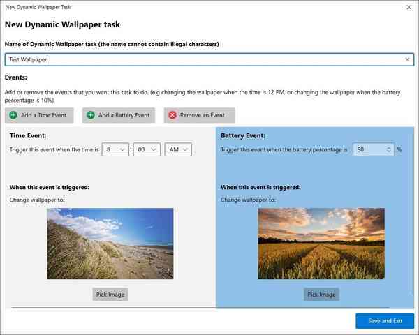Focus the task name field with Test Wallpaper
This screenshot has width=419, height=335.
209,59
